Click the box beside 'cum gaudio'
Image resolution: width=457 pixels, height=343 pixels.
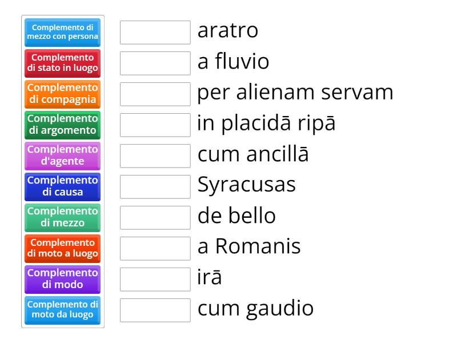click(x=155, y=310)
